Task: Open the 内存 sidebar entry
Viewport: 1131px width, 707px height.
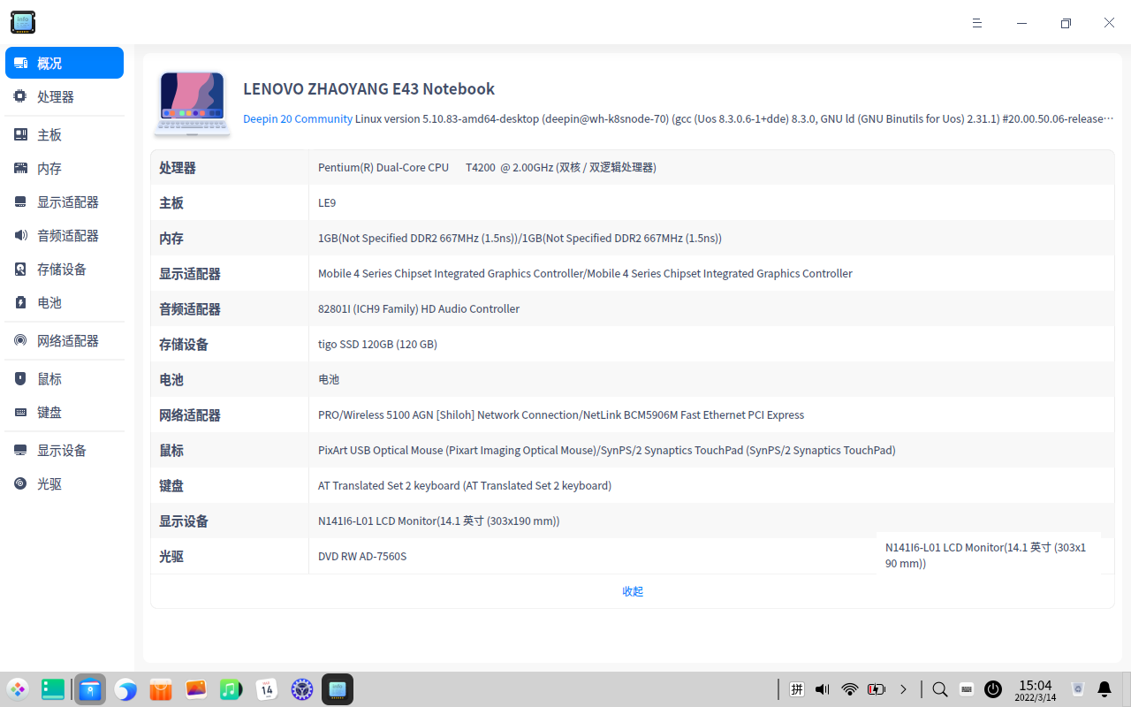Action: click(65, 168)
